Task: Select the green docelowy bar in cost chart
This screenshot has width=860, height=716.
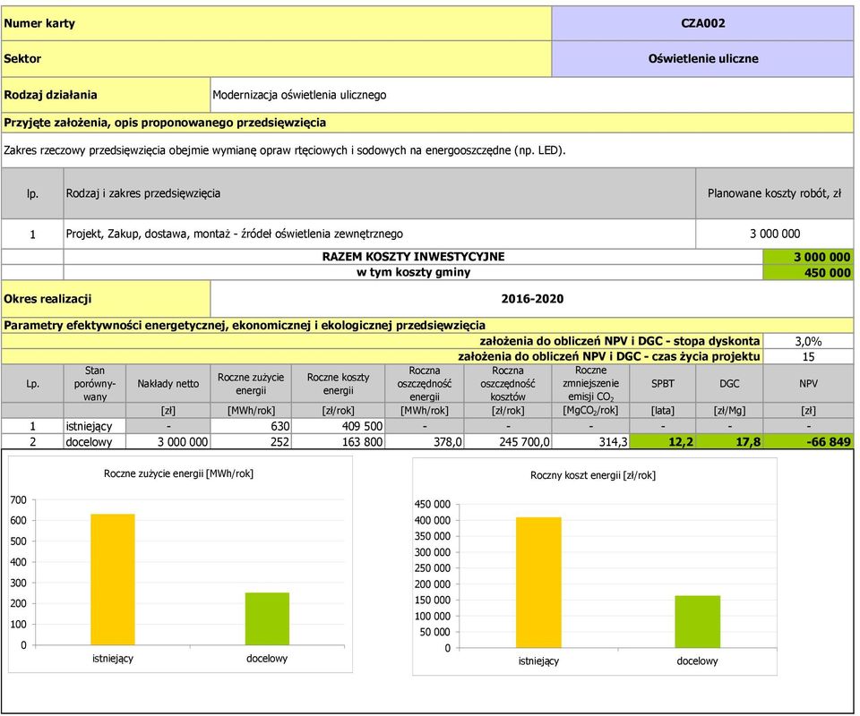Action: point(698,622)
